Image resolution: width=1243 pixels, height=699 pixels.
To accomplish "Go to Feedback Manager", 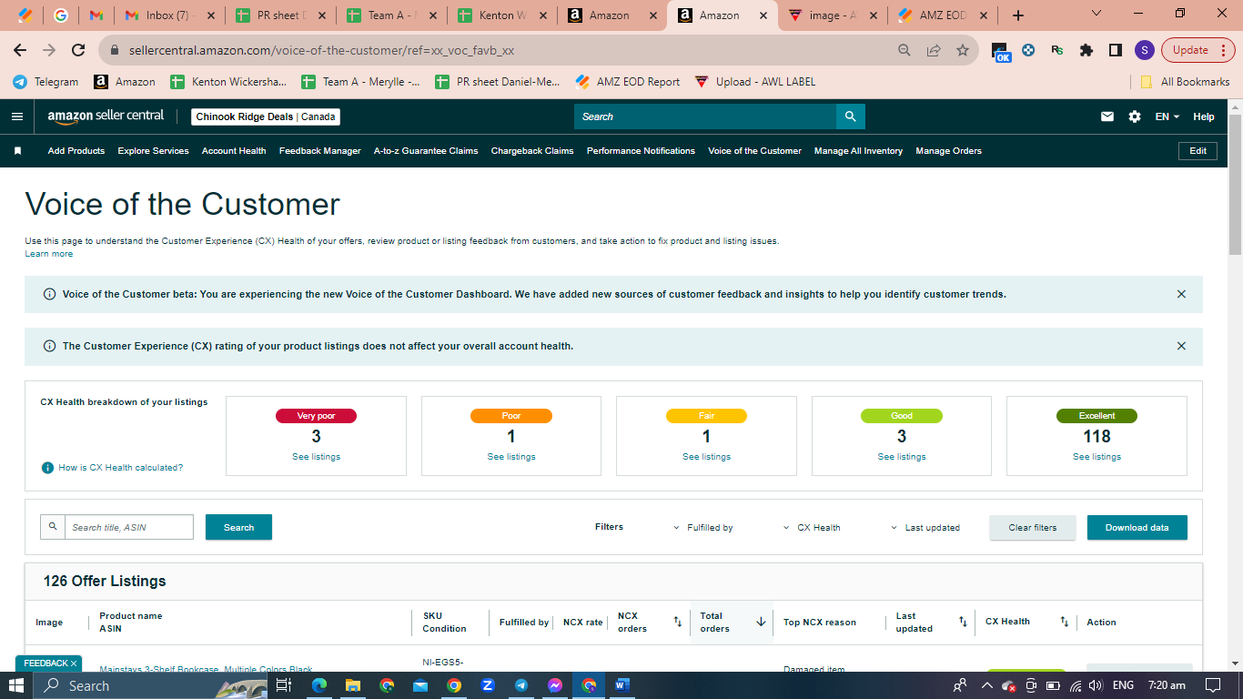I will [x=320, y=151].
